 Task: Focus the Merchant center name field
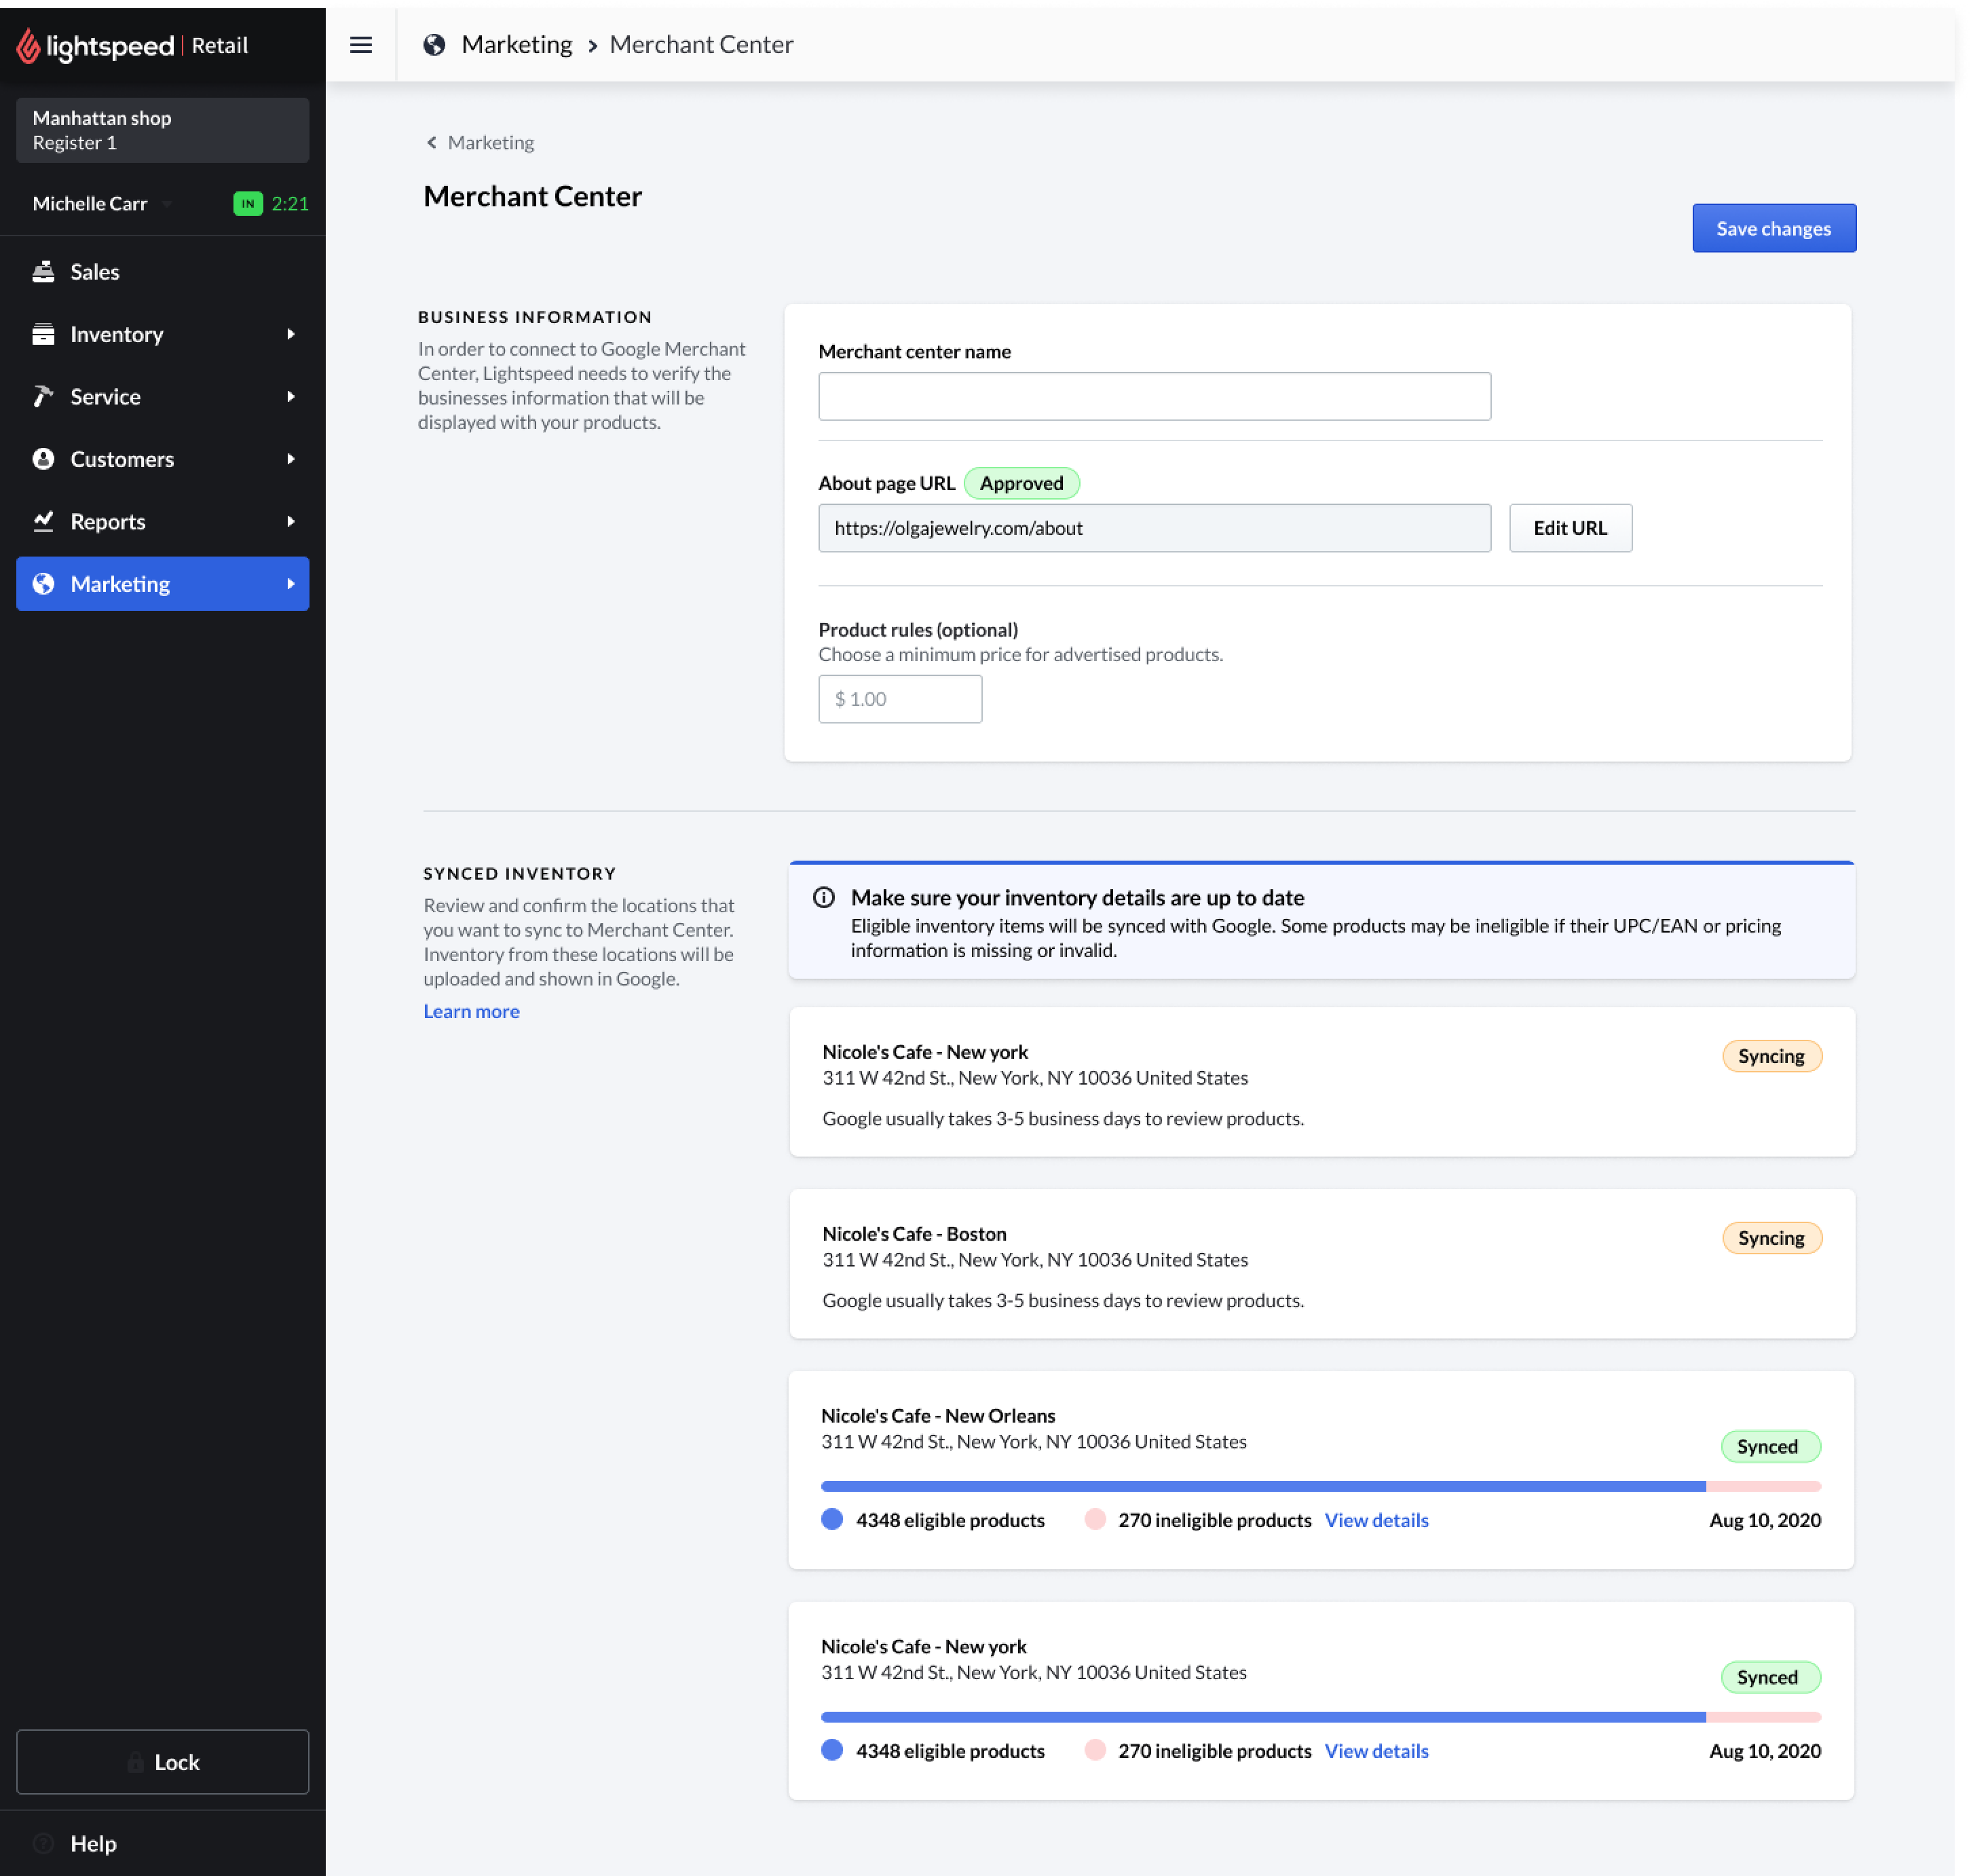click(1154, 397)
